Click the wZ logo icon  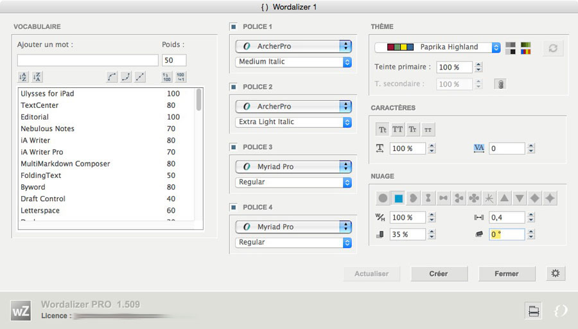(21, 310)
